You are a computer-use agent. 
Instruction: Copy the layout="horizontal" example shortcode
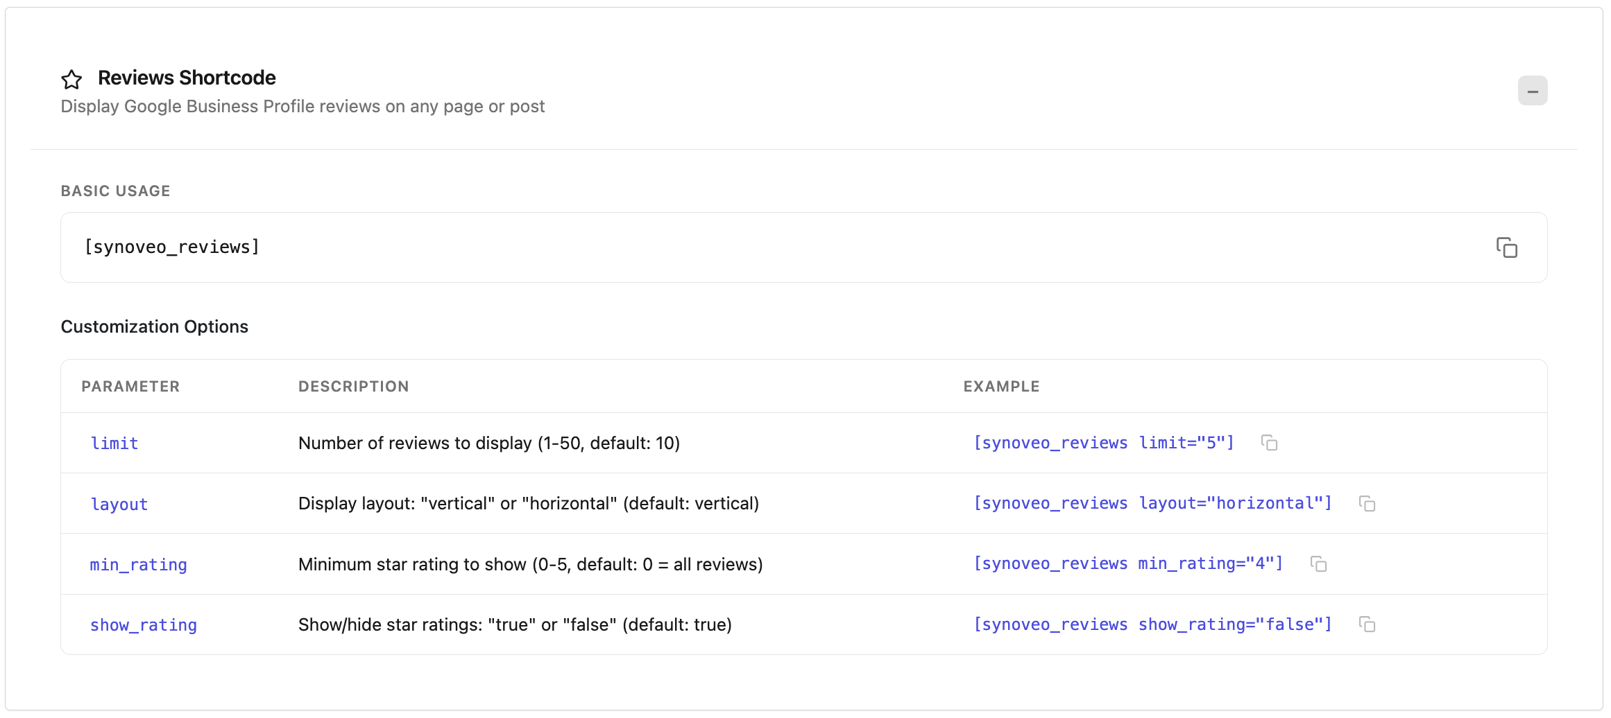(1367, 504)
